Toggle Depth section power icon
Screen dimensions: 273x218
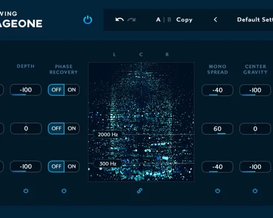(26, 191)
